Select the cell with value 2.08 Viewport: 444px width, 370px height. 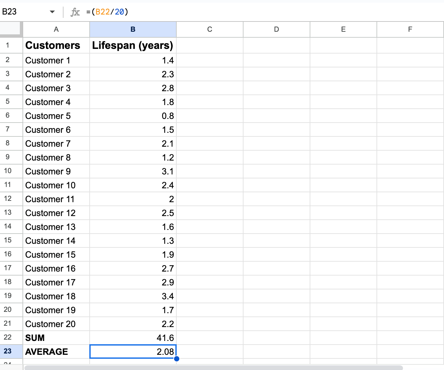(x=133, y=352)
